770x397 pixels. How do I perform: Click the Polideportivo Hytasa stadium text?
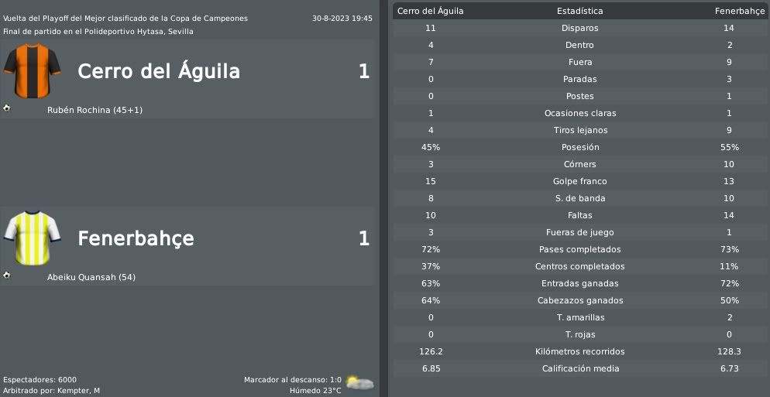pyautogui.click(x=129, y=32)
